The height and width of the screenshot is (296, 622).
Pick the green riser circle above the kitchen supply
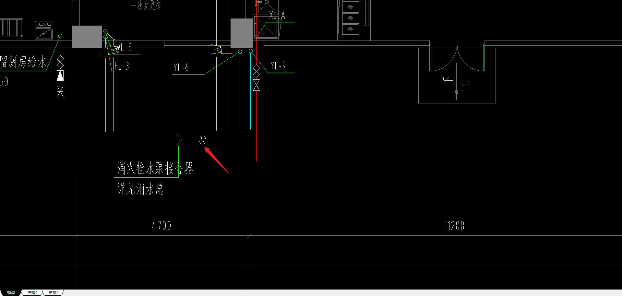coord(60,36)
